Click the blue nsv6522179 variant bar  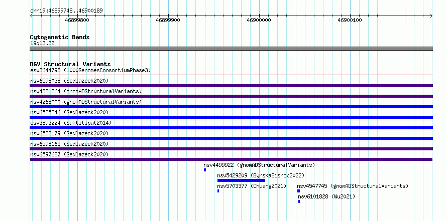point(231,138)
